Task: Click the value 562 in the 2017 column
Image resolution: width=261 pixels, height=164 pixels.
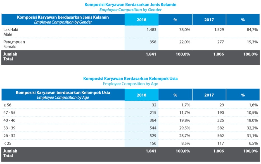Action: coord(220,136)
